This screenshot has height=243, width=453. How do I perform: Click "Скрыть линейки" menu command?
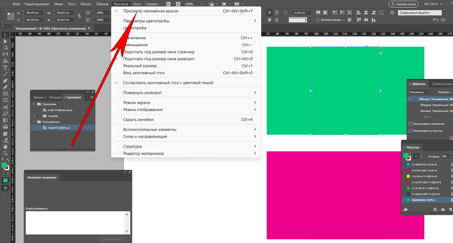click(x=186, y=120)
